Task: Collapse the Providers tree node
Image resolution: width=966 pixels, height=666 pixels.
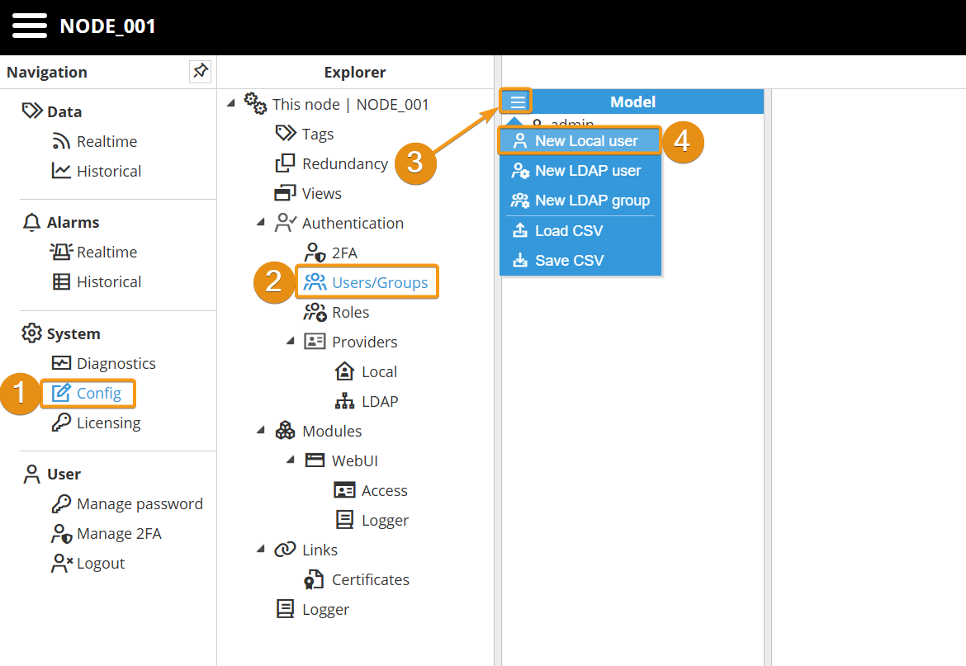Action: click(291, 342)
